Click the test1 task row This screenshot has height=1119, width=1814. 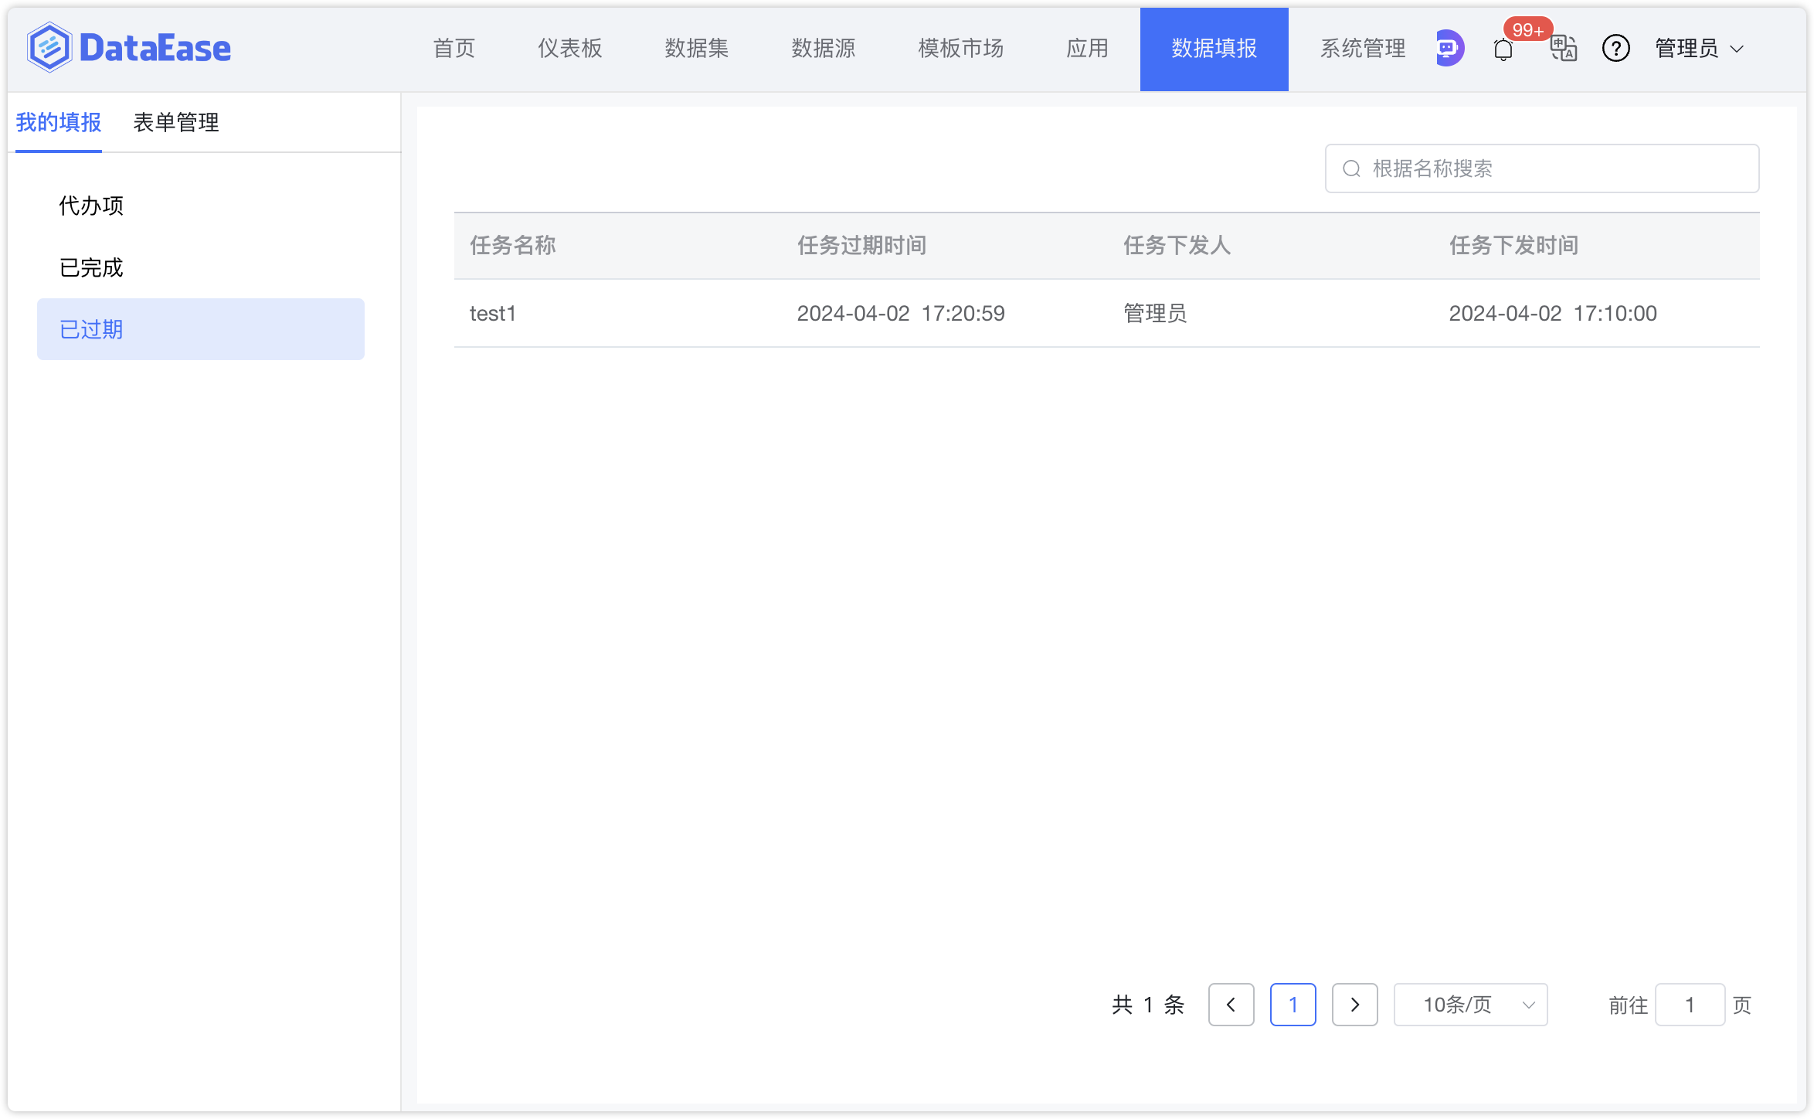pyautogui.click(x=493, y=313)
